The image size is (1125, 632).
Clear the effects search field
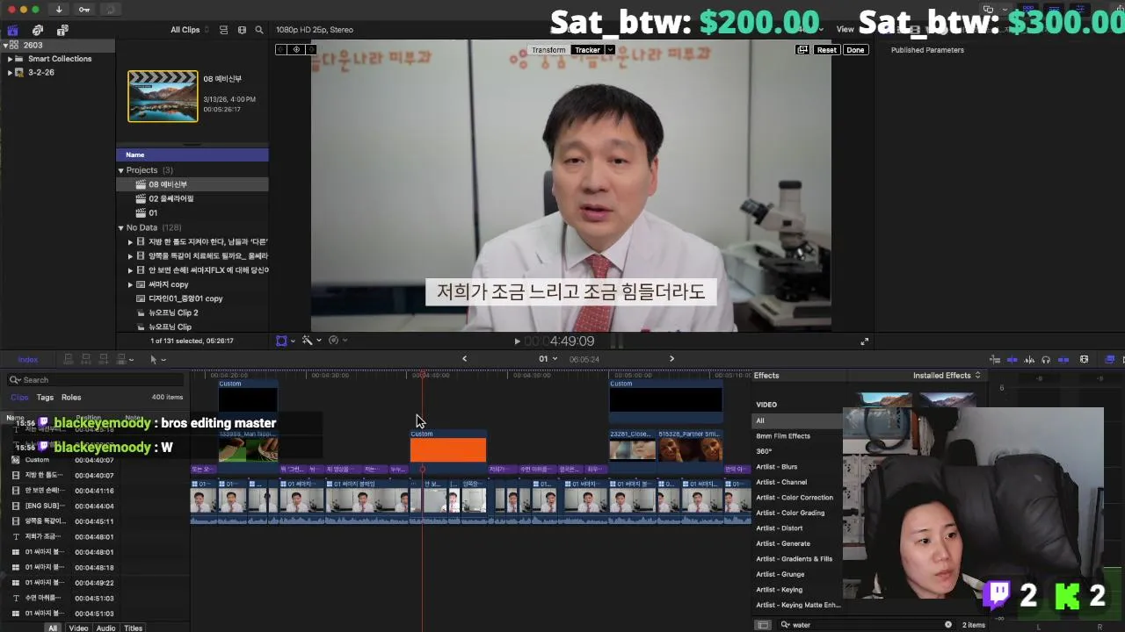[948, 625]
